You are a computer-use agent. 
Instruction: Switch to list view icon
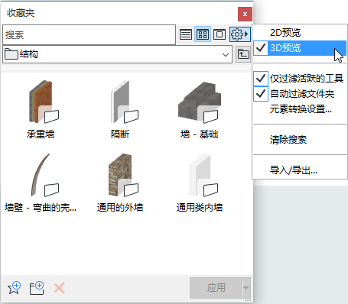[186, 34]
